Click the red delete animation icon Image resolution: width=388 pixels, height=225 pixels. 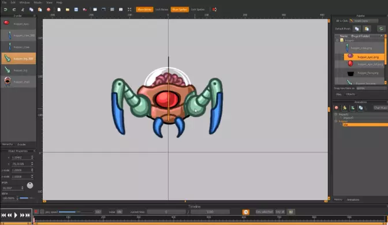click(x=336, y=107)
